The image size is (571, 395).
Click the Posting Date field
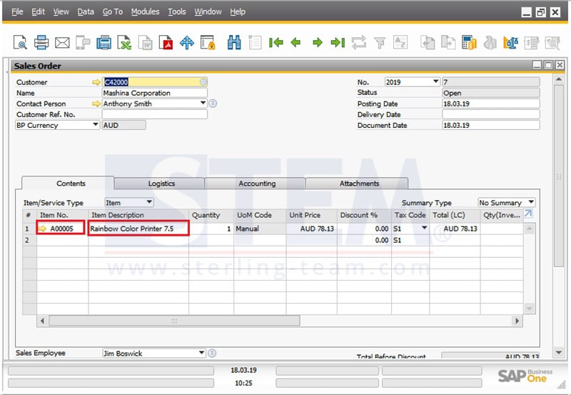[x=490, y=104]
